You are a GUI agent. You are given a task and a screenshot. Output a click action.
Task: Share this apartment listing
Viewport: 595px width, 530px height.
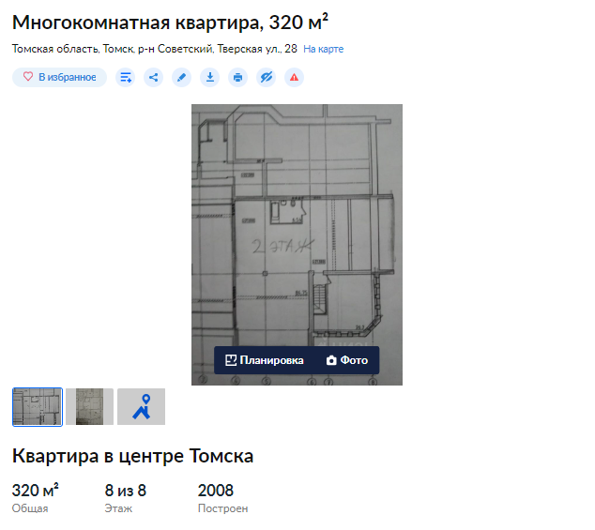coord(154,77)
